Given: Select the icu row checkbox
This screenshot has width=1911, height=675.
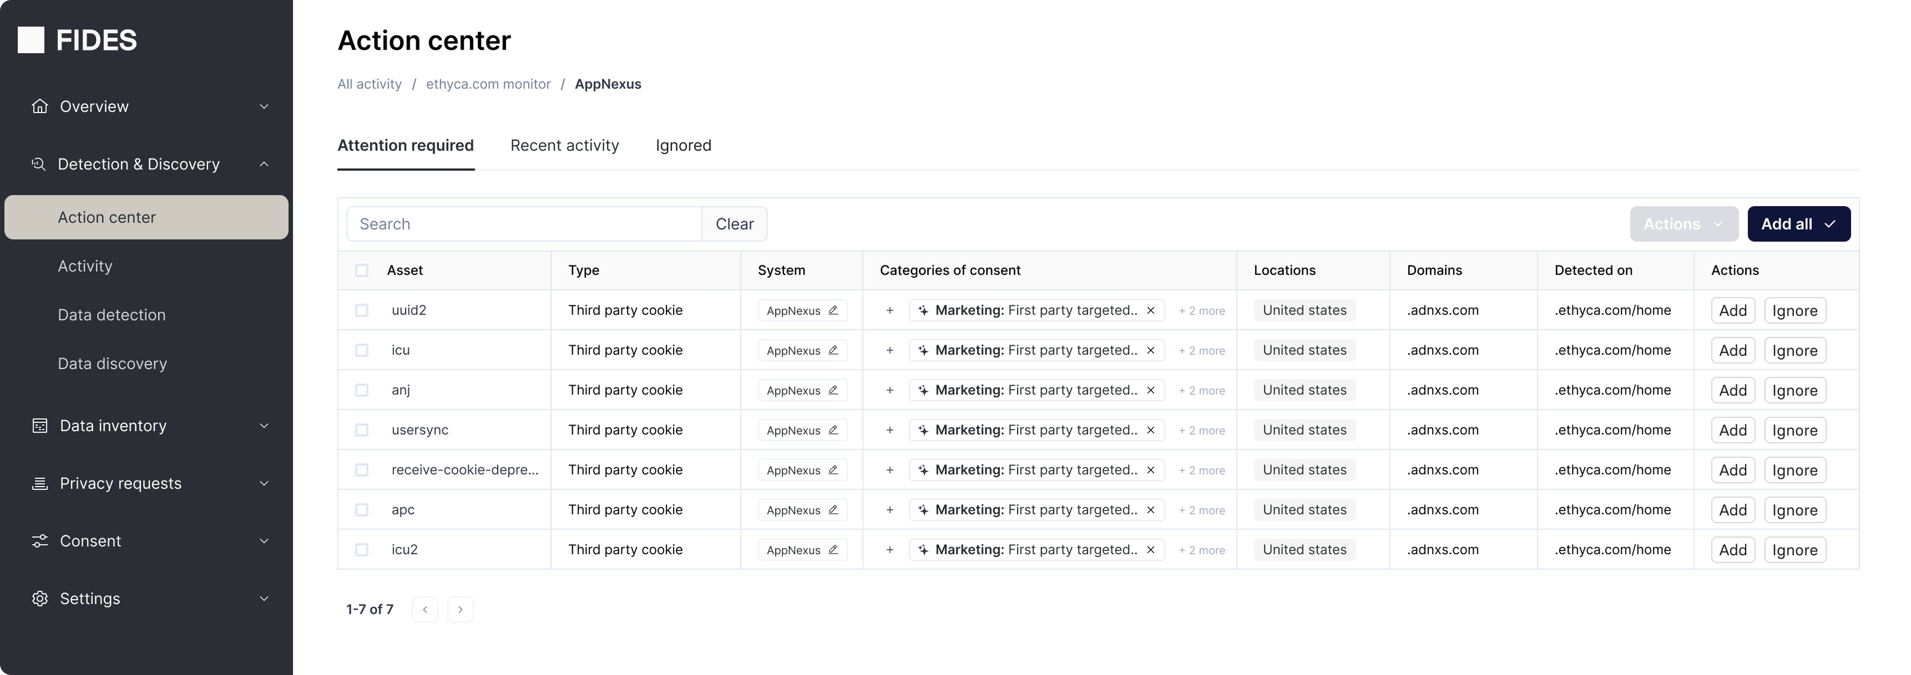Looking at the screenshot, I should tap(361, 350).
